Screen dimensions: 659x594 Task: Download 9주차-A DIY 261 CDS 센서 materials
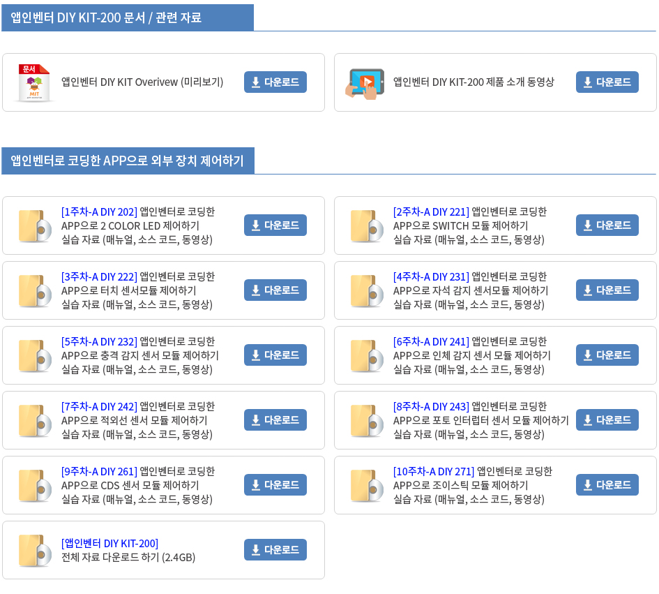[275, 484]
